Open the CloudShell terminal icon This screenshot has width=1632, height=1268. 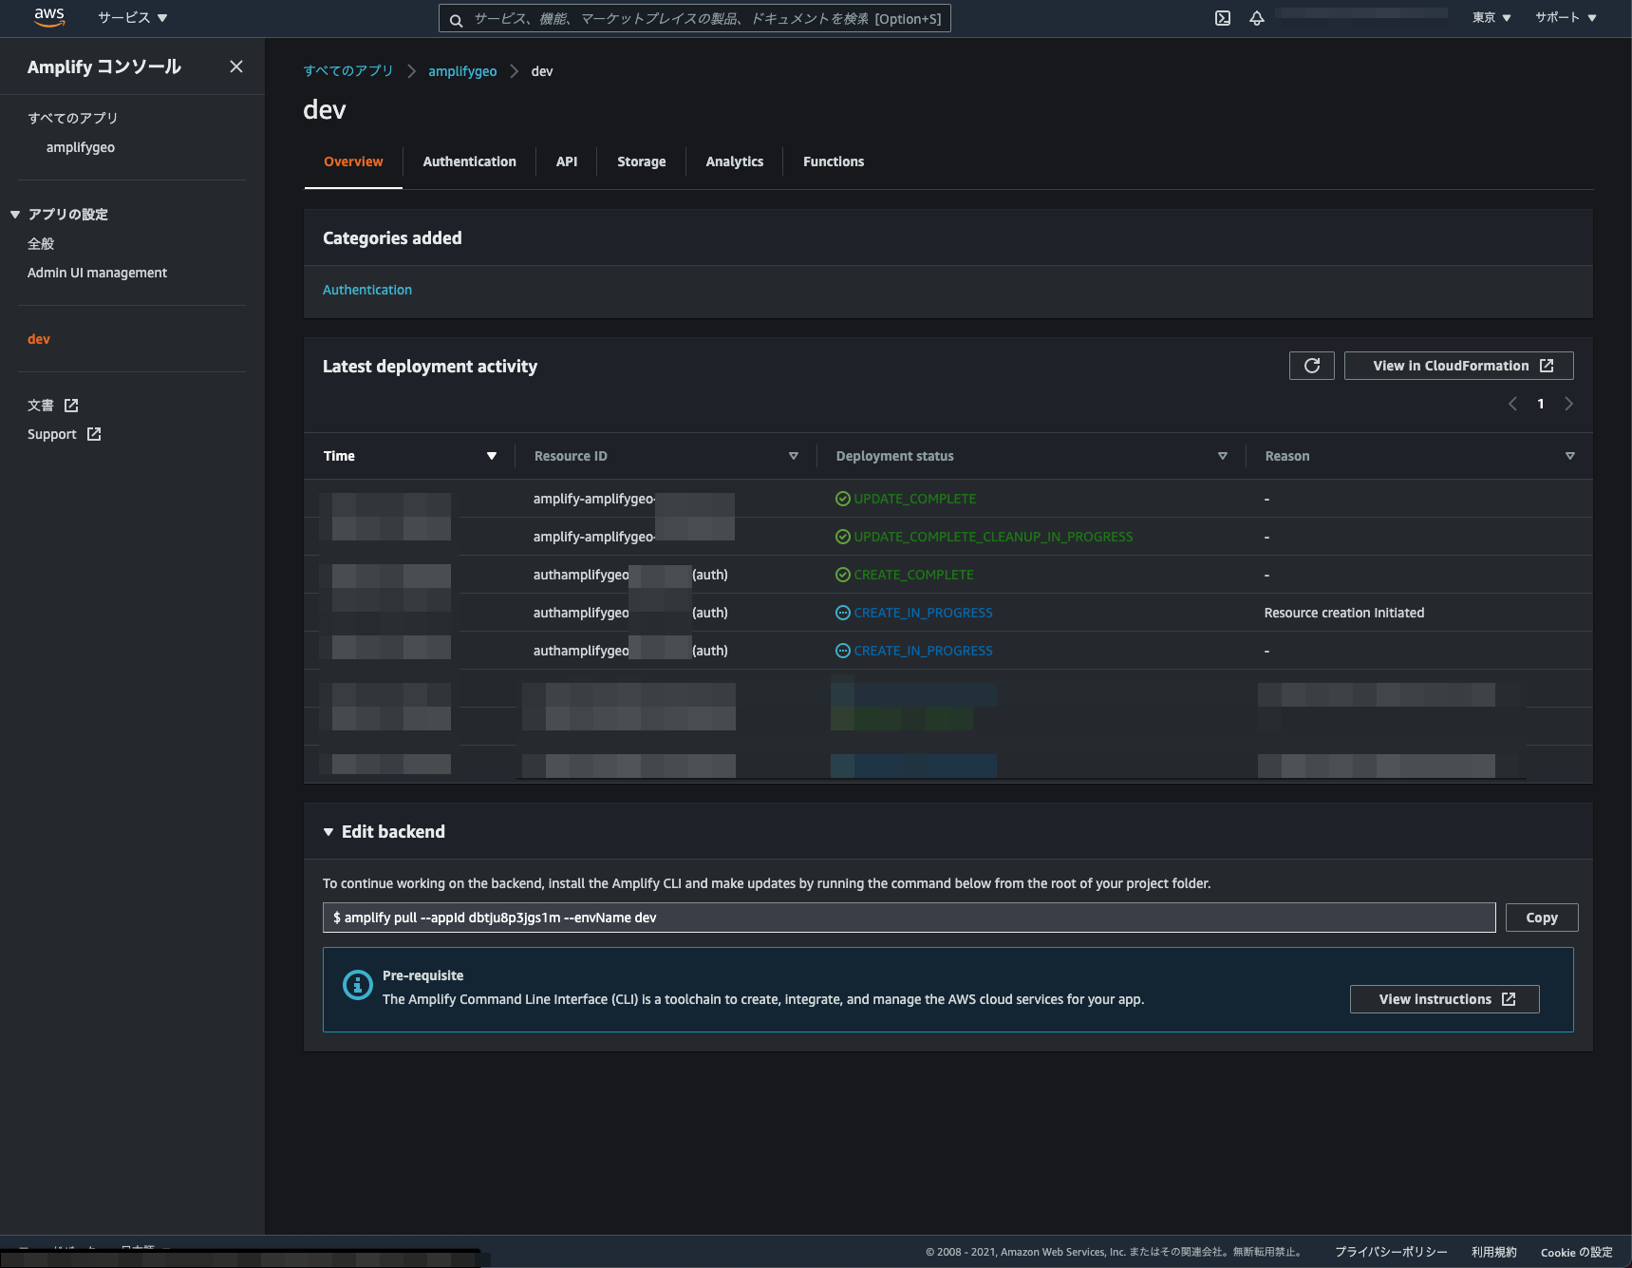[1223, 18]
